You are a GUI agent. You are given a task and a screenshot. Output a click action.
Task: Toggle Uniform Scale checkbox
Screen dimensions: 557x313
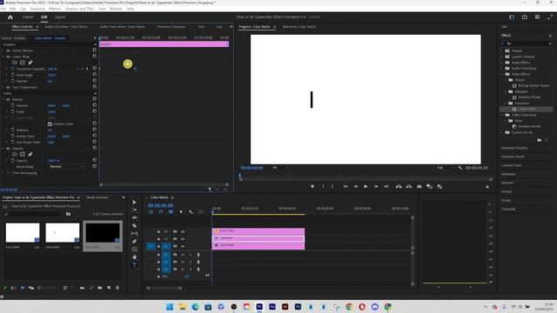[x=50, y=124]
